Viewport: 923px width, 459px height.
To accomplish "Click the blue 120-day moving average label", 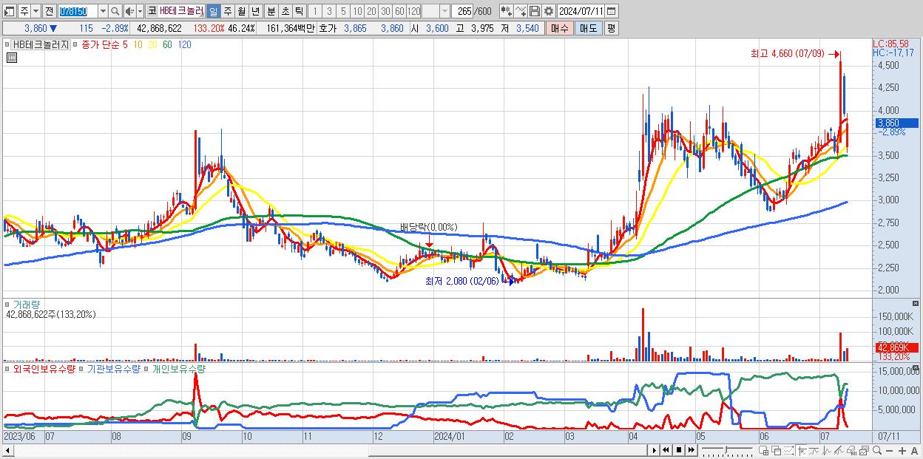I will click(x=185, y=45).
